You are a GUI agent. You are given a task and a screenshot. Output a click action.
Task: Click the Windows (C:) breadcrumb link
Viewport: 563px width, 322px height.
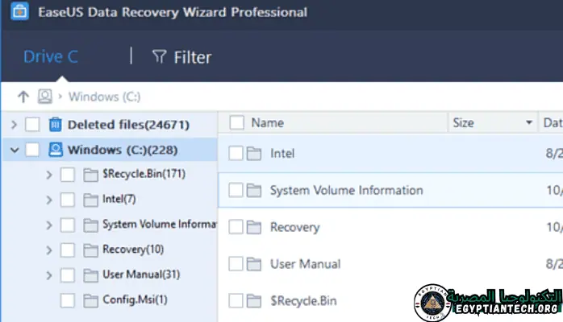tap(104, 97)
